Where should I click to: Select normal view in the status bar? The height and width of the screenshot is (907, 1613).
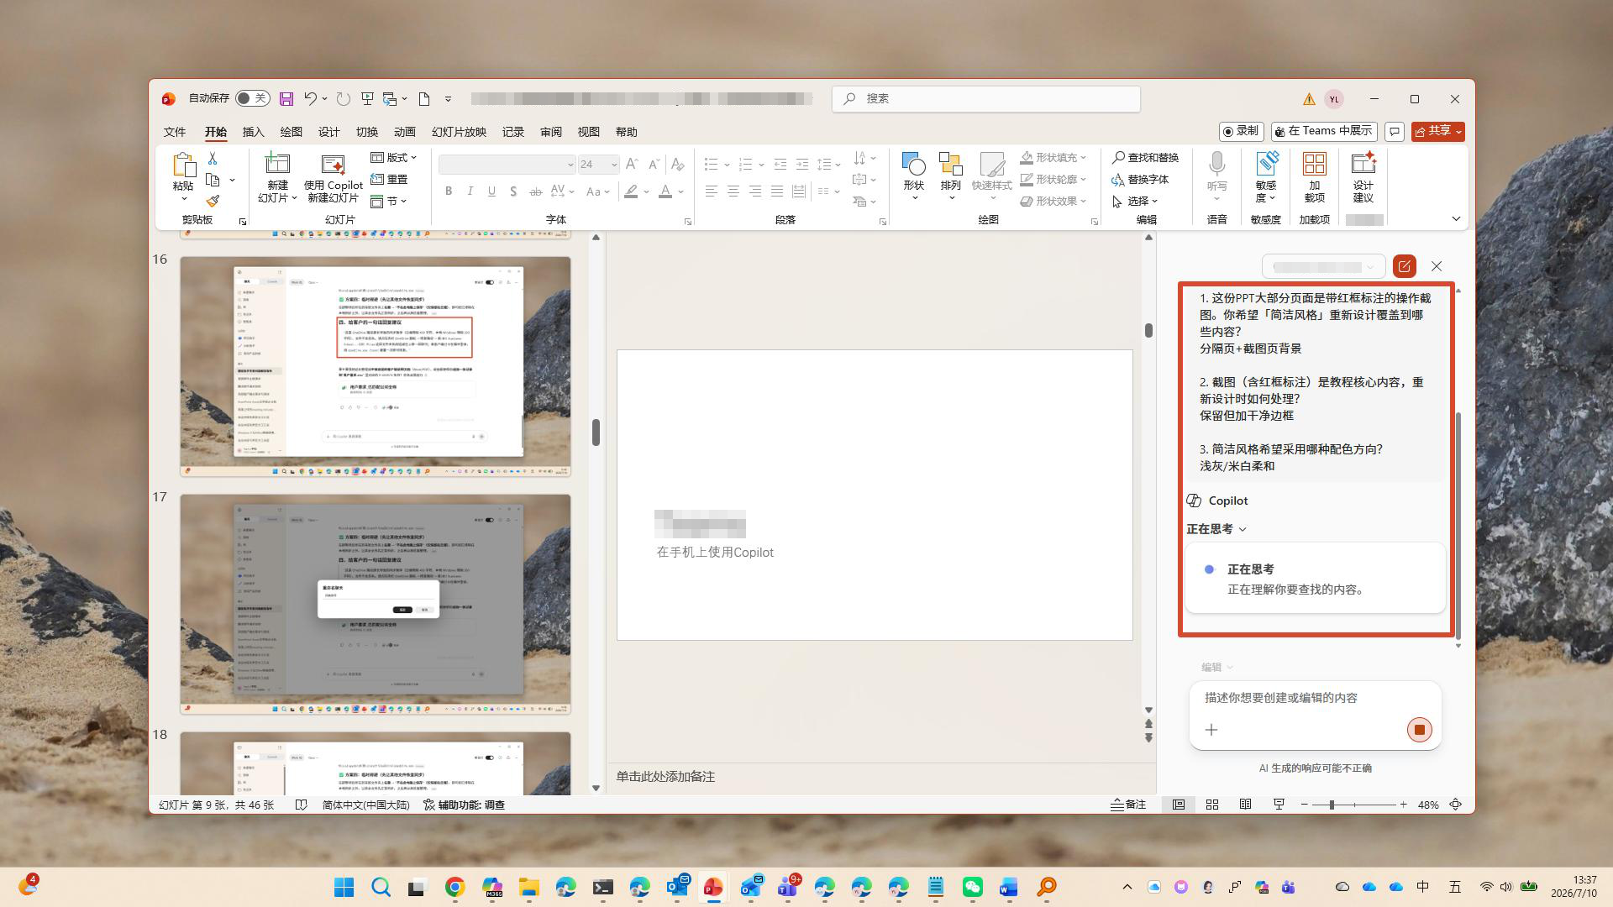click(x=1179, y=805)
